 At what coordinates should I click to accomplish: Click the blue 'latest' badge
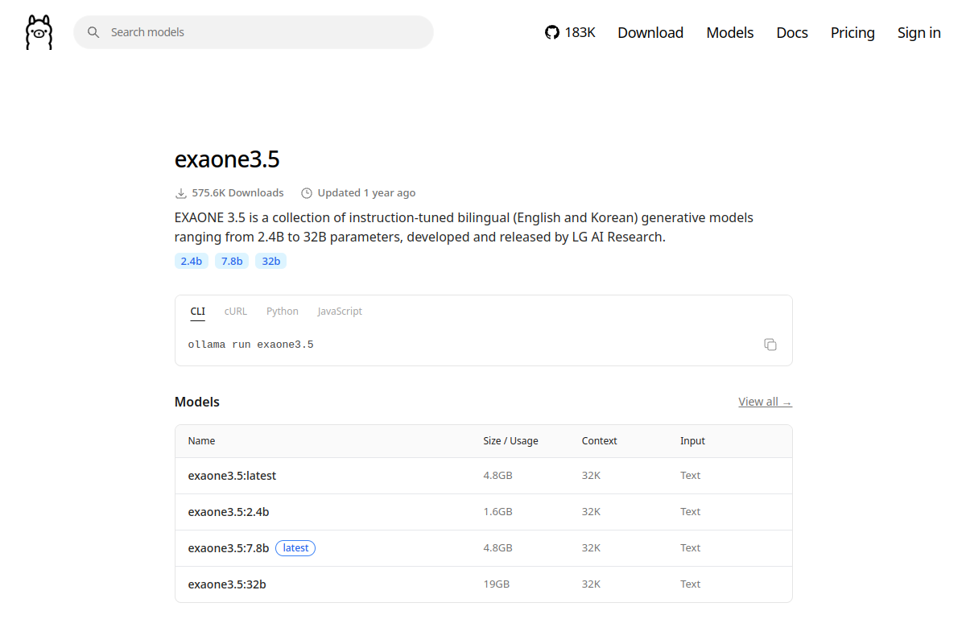tap(295, 548)
